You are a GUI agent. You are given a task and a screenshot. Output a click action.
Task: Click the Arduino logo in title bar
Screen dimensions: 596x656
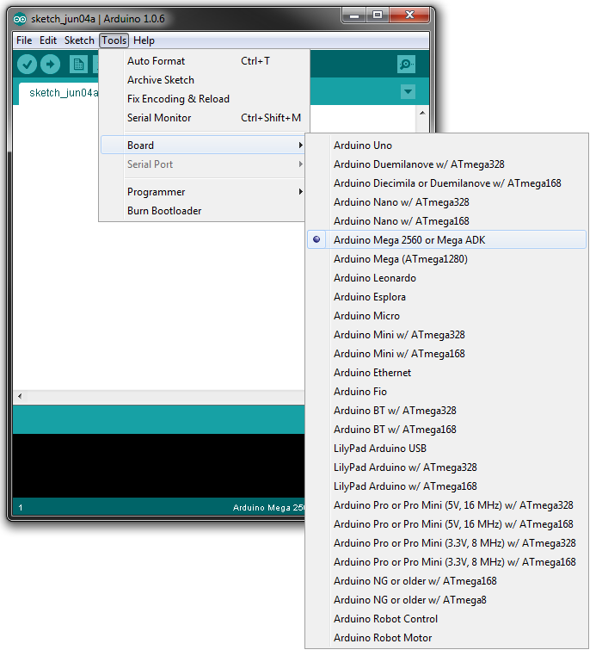(20, 19)
